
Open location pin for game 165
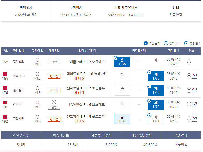pos(189,76)
